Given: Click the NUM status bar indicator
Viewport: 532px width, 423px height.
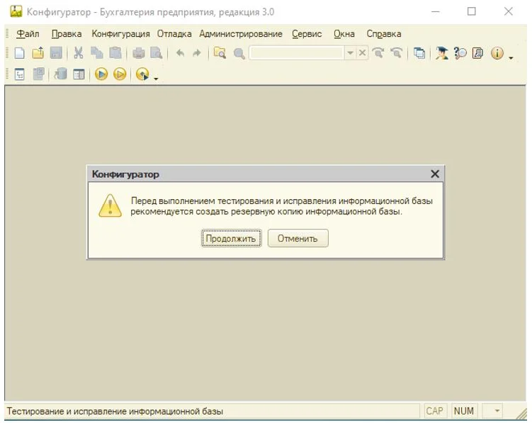Looking at the screenshot, I should point(463,411).
